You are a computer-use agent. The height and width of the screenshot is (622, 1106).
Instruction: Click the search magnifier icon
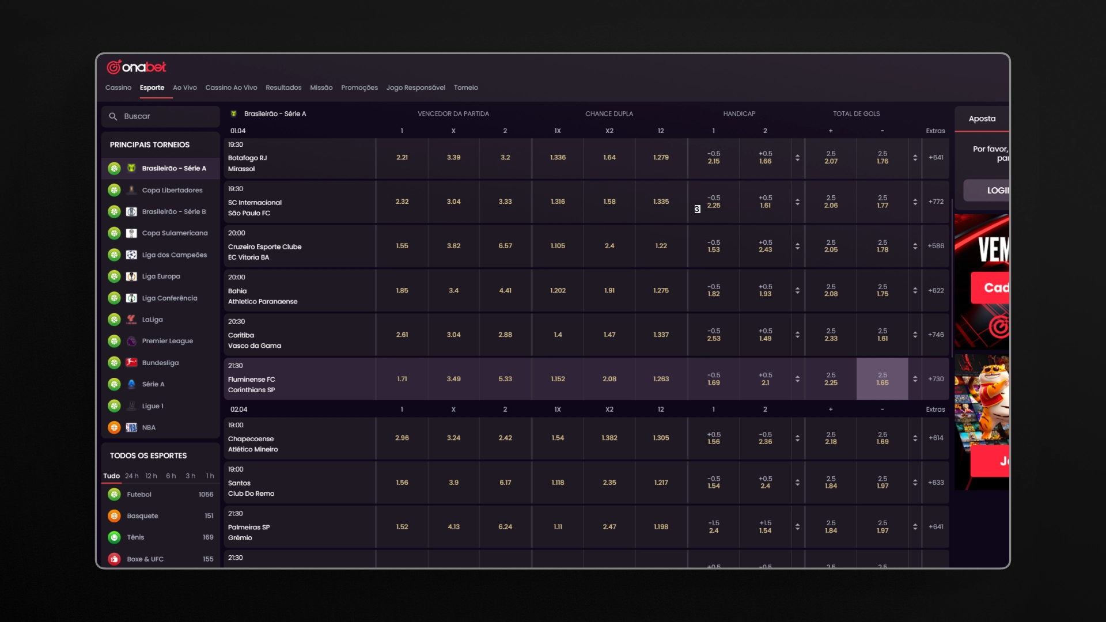pos(113,116)
